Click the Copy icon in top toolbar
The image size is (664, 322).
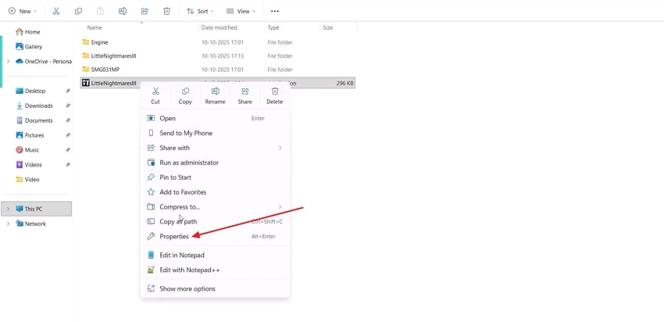(78, 12)
